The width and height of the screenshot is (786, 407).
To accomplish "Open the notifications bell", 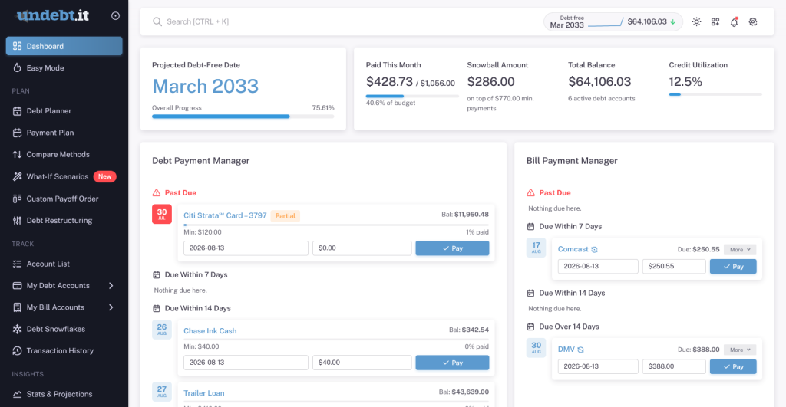I will (734, 21).
